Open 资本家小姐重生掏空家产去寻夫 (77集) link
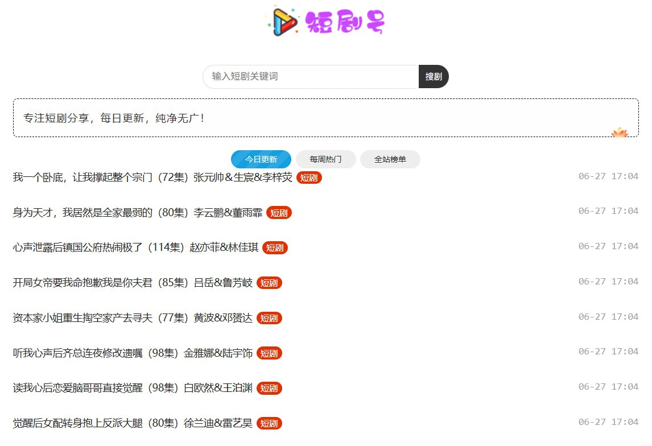Image resolution: width=652 pixels, height=446 pixels. [x=133, y=318]
